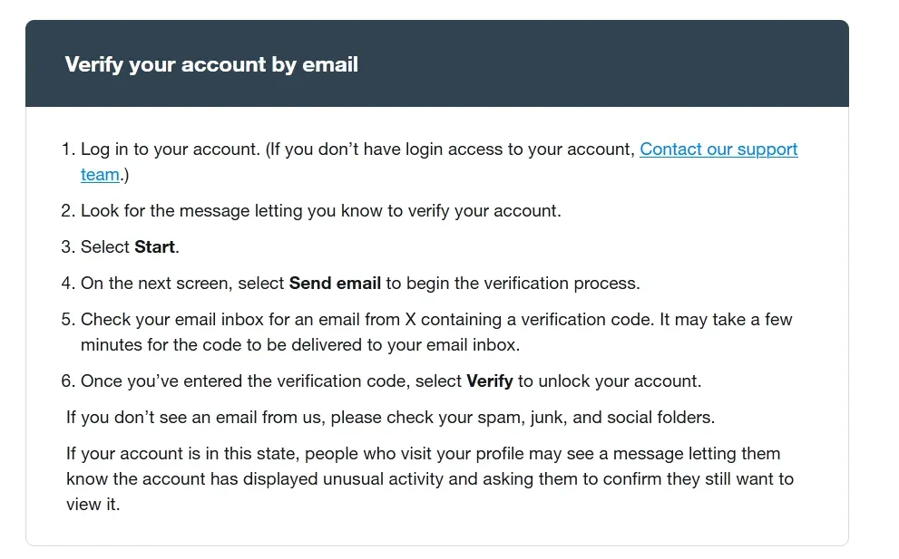Viewport: 899px width, 559px height.
Task: Click the list number 1 marker
Action: click(67, 149)
